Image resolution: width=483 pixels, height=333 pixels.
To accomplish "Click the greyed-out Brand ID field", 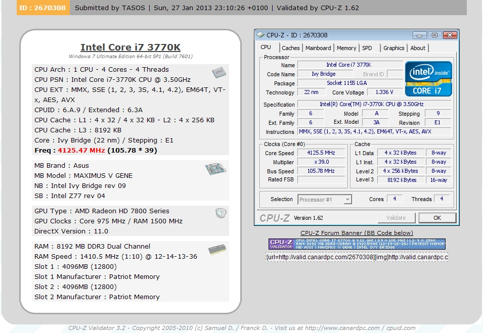I will click(x=395, y=74).
